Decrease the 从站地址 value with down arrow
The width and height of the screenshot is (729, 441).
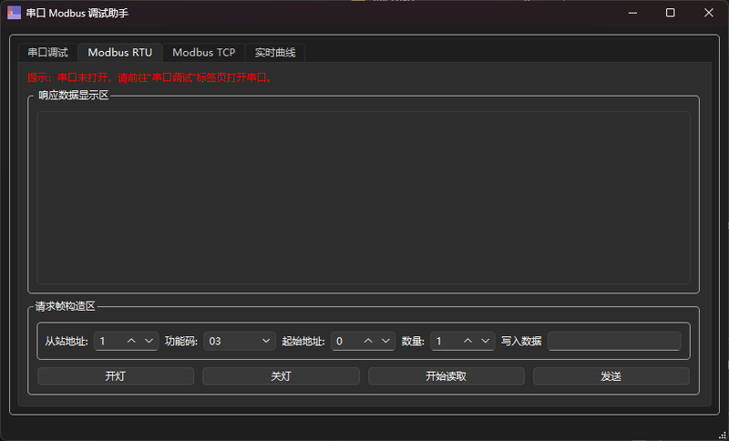(x=149, y=341)
